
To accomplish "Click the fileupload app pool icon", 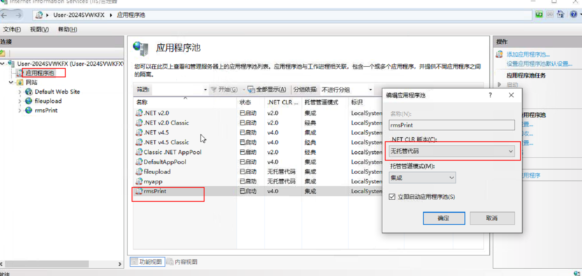I will pos(139,172).
